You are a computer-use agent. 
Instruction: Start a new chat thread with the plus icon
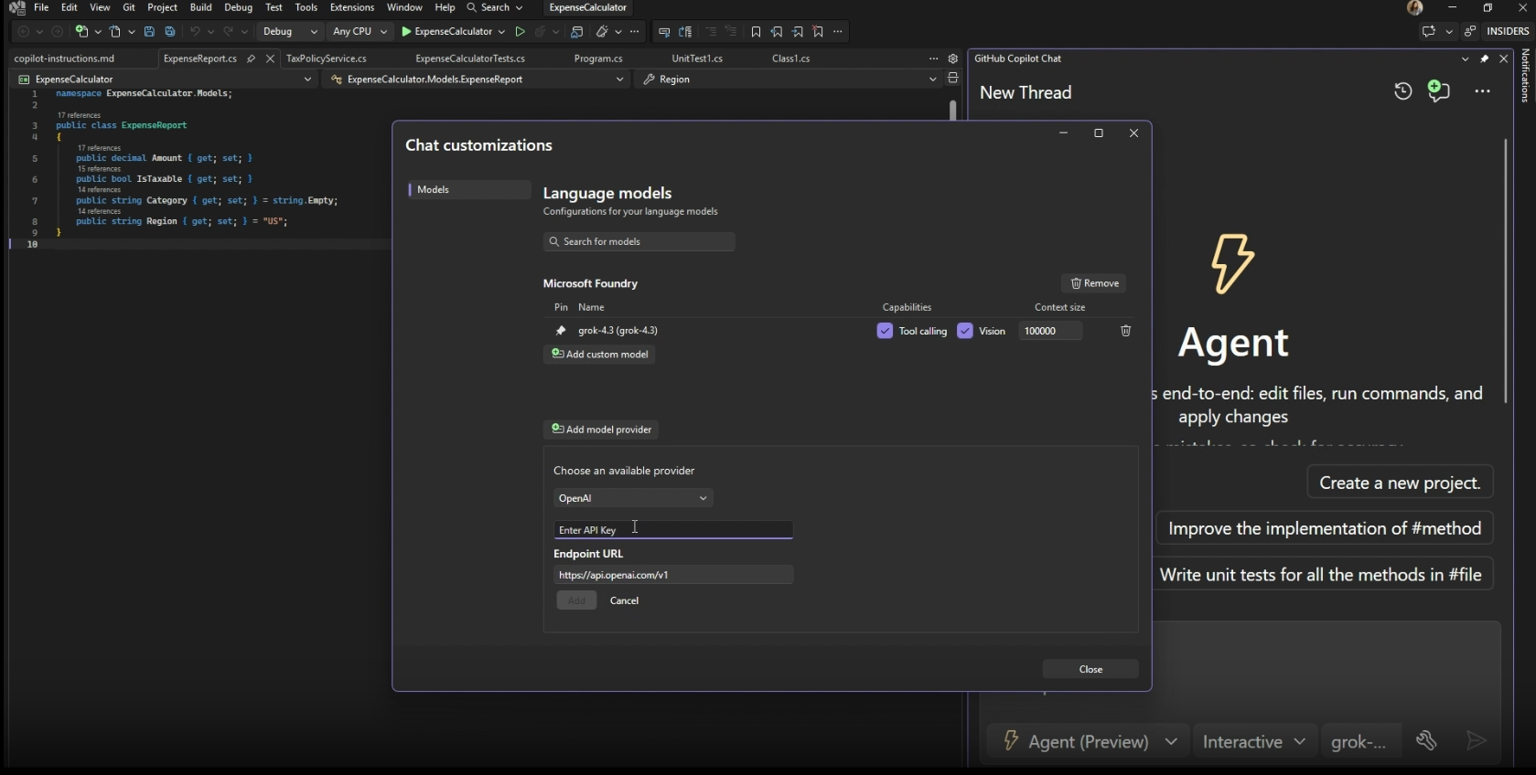click(x=1439, y=91)
